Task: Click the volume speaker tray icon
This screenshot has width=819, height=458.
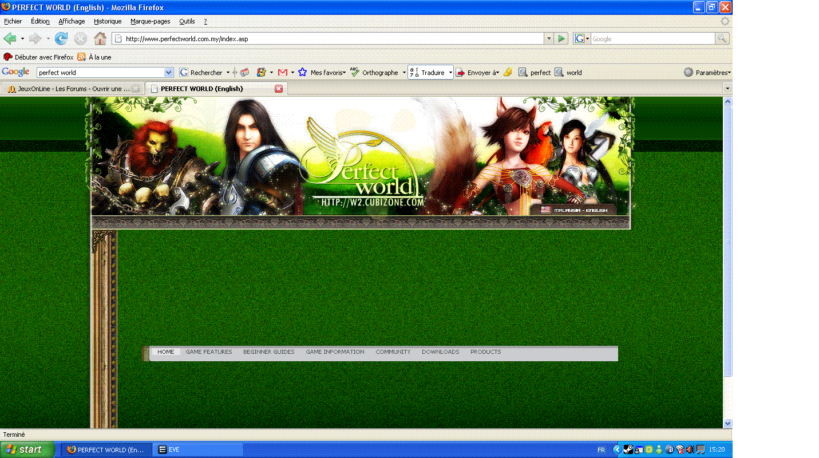Action: coord(690,450)
